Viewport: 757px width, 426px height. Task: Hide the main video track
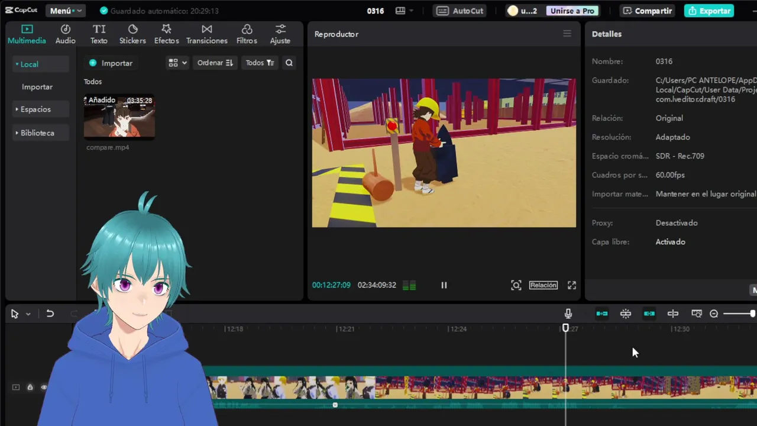(x=44, y=387)
